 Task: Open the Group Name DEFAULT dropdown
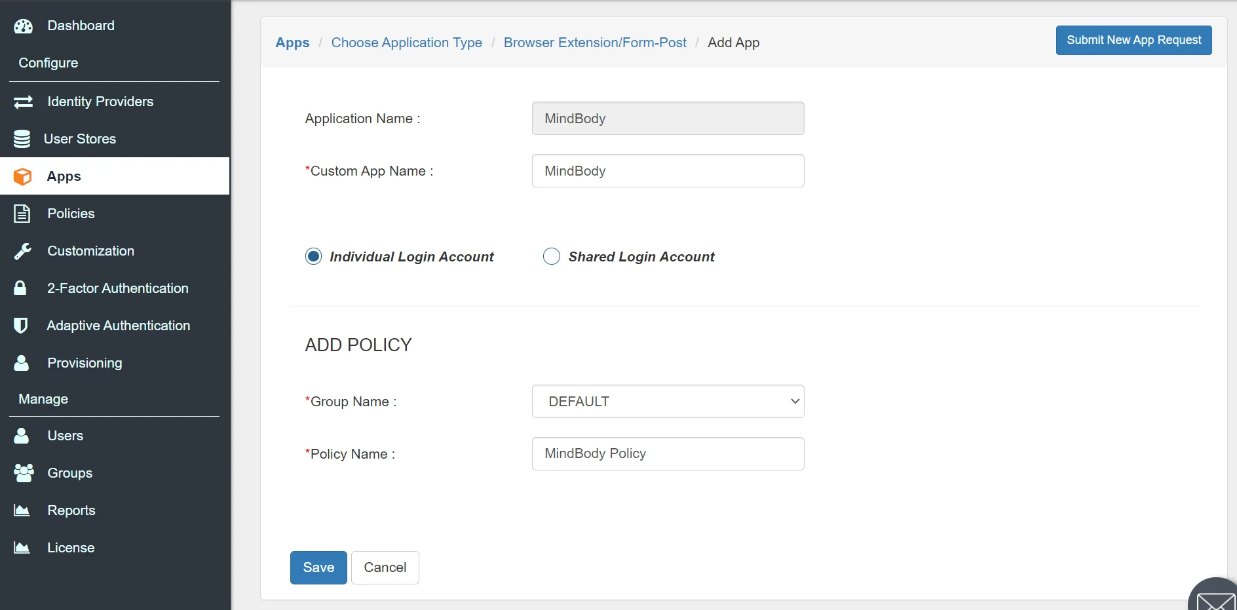click(x=668, y=401)
